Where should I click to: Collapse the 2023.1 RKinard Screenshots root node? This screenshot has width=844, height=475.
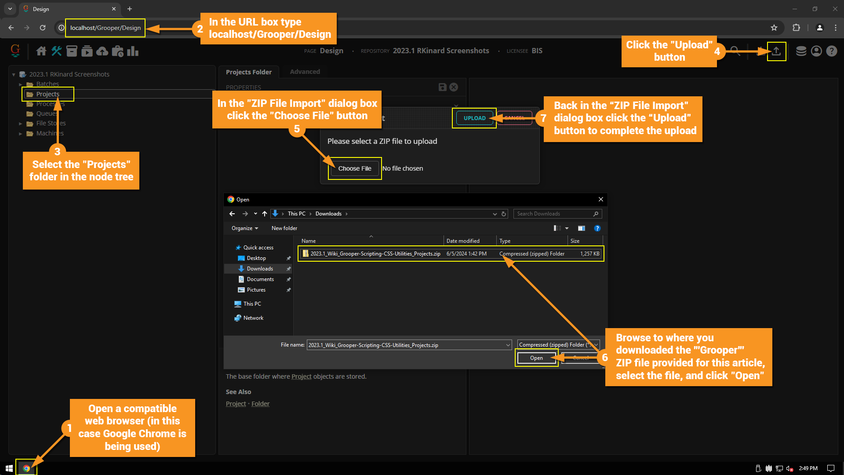point(14,75)
